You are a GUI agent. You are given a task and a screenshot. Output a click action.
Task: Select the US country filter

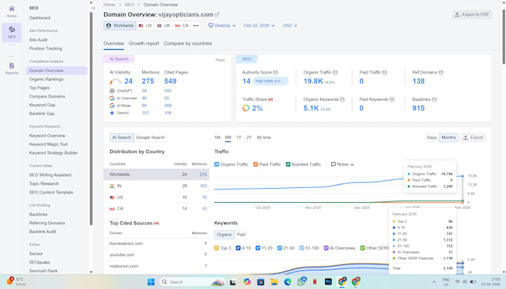click(x=145, y=25)
